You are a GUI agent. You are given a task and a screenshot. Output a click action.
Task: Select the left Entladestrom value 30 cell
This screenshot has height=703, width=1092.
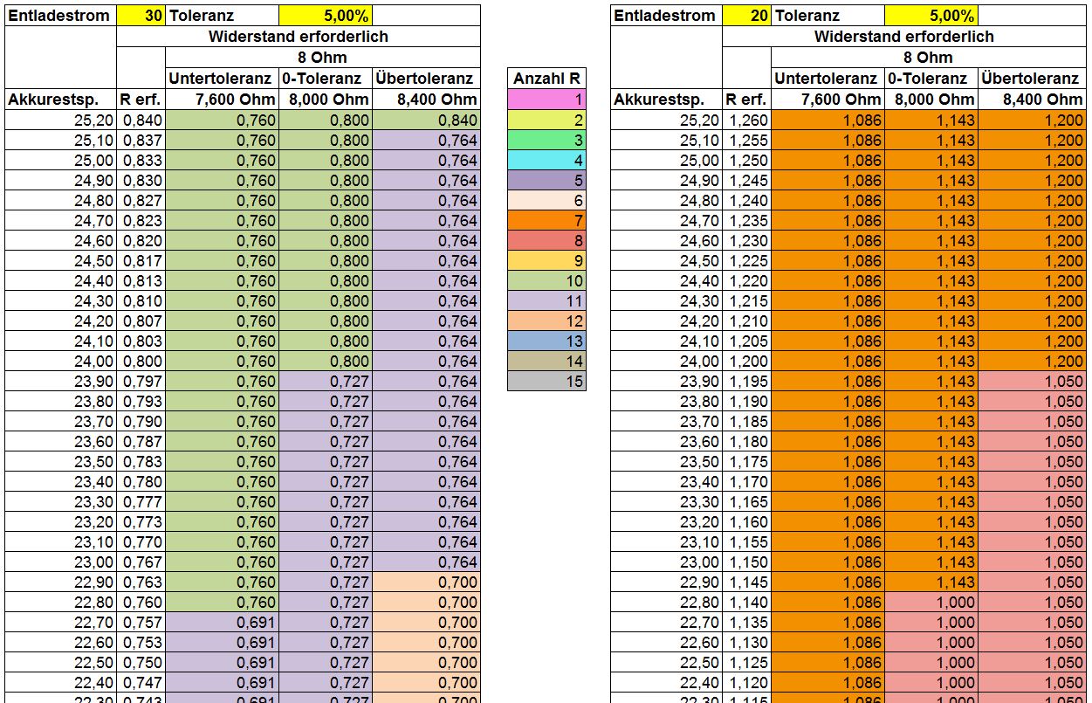[x=141, y=16]
